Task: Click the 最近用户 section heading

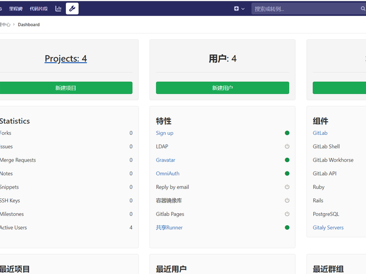Action: pyautogui.click(x=171, y=269)
